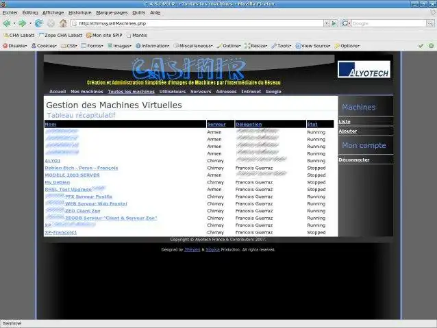Image resolution: width=437 pixels, height=328 pixels.
Task: Open the address bar history dropdown arrow
Action: coord(326,23)
